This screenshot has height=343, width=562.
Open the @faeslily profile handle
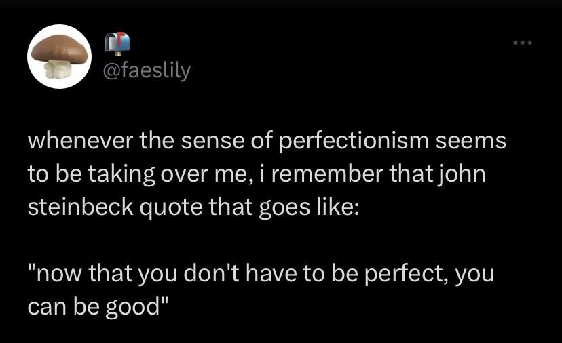tap(146, 70)
